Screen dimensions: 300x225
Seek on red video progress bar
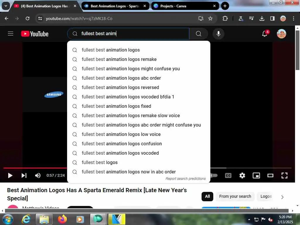[x=35, y=168]
